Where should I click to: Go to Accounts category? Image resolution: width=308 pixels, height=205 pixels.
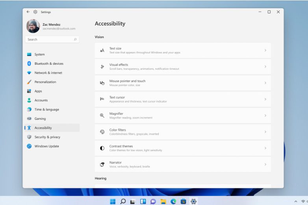click(41, 100)
